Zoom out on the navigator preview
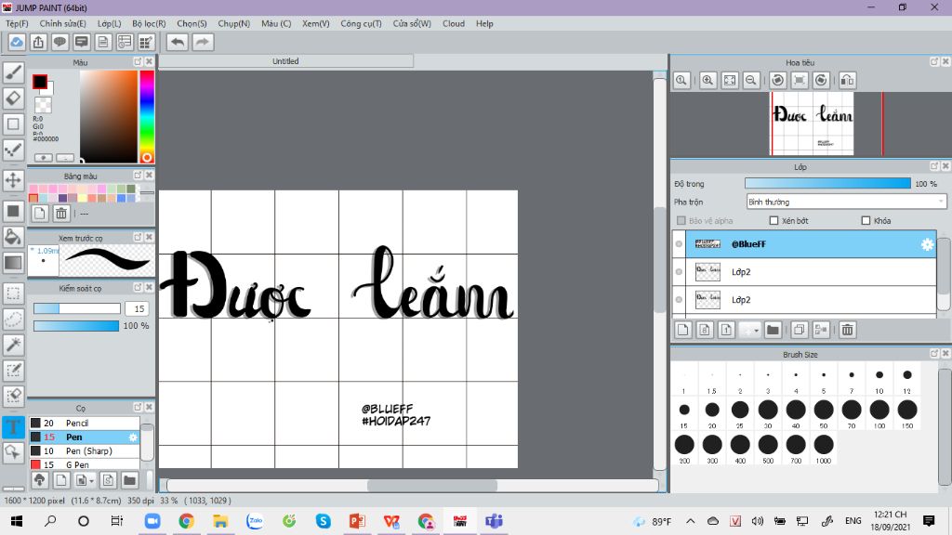 coord(751,80)
